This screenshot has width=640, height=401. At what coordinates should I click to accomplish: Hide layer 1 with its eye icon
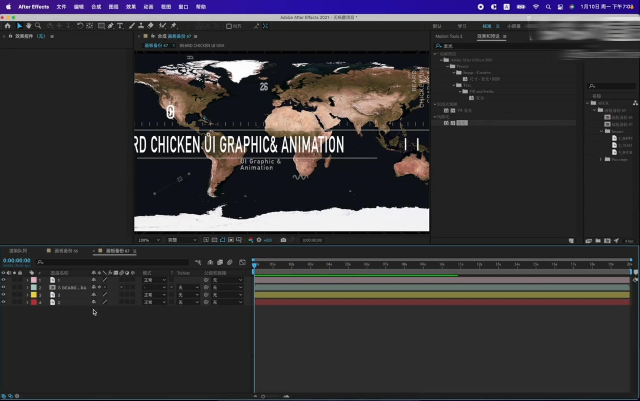(3, 280)
